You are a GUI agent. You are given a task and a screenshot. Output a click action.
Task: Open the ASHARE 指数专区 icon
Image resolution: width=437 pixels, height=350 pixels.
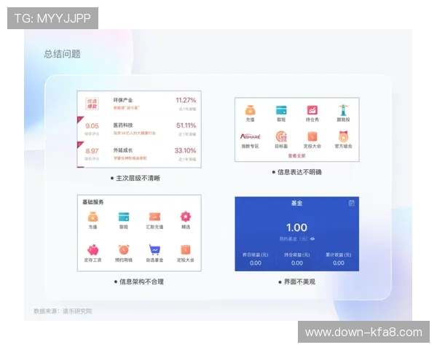tap(251, 136)
